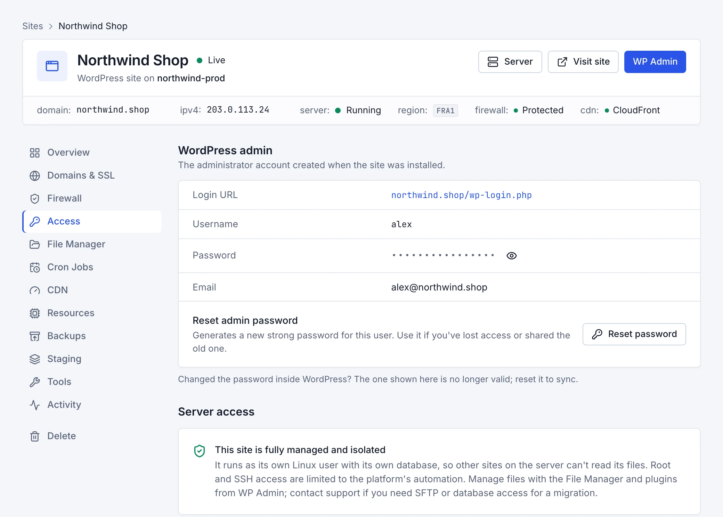Click the site browser-window icon
The width and height of the screenshot is (723, 517).
point(52,66)
